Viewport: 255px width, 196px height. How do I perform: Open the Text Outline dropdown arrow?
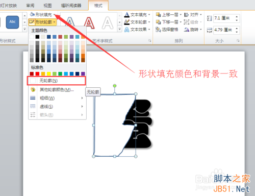coord(149,22)
